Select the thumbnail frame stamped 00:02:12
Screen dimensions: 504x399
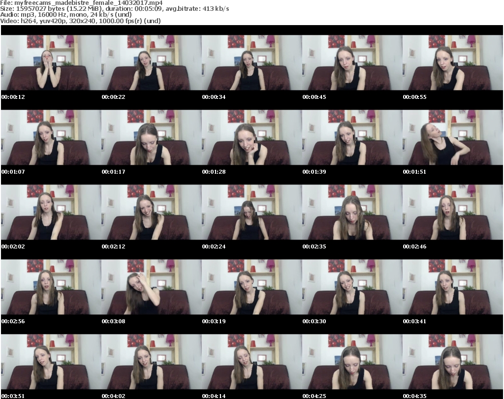coord(152,213)
